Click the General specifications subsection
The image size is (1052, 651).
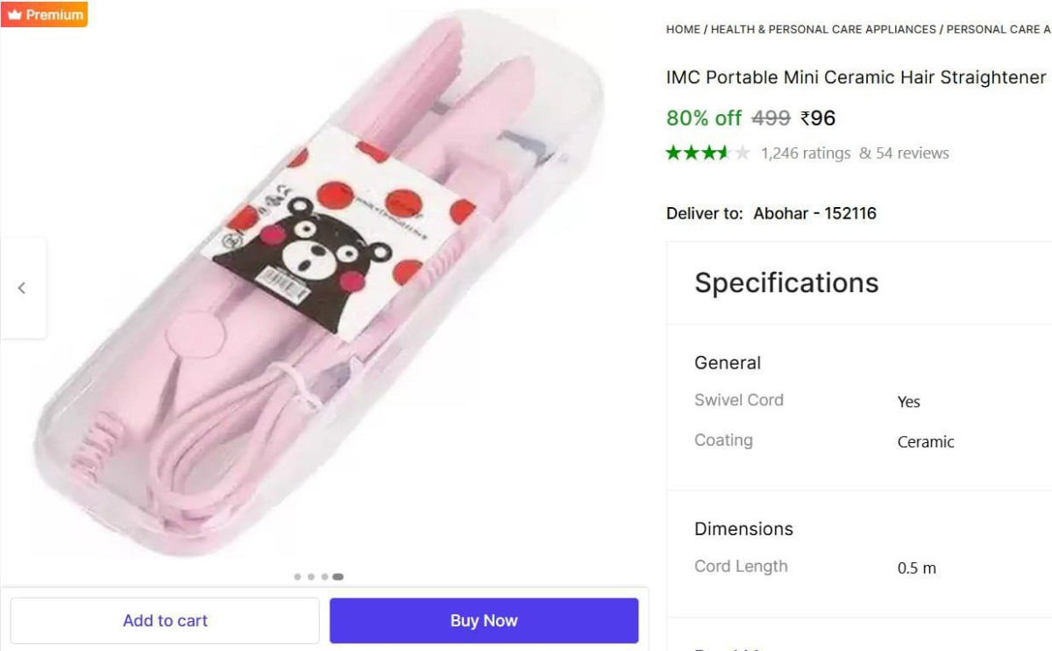pyautogui.click(x=728, y=362)
